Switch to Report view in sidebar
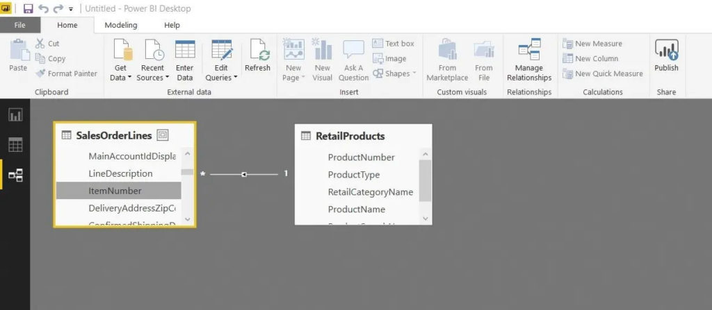 15,115
